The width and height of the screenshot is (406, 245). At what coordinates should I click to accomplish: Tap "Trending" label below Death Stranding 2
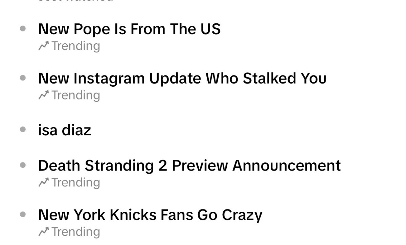point(76,183)
